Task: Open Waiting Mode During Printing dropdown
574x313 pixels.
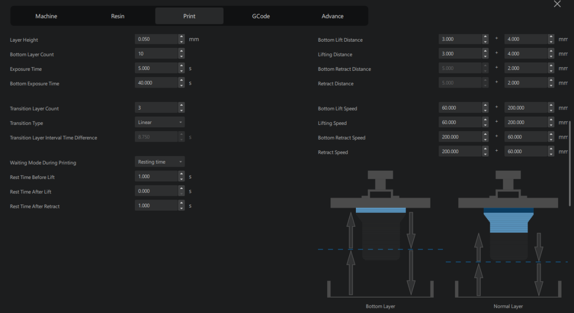Action: click(x=160, y=162)
